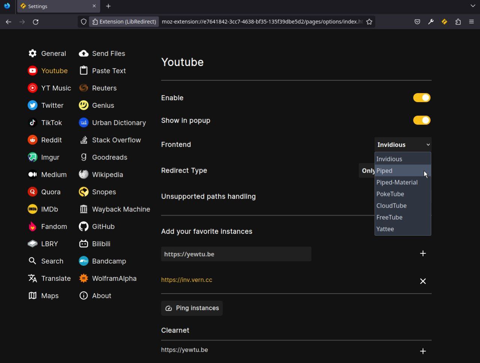Remove inv.vern.cc with the X button
The image size is (480, 363).
point(423,281)
